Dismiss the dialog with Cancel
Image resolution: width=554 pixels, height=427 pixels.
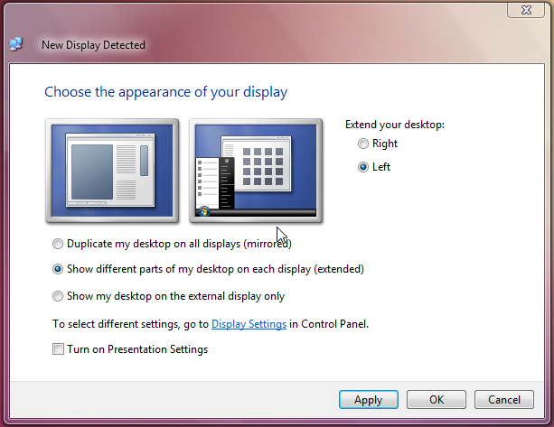click(x=503, y=400)
